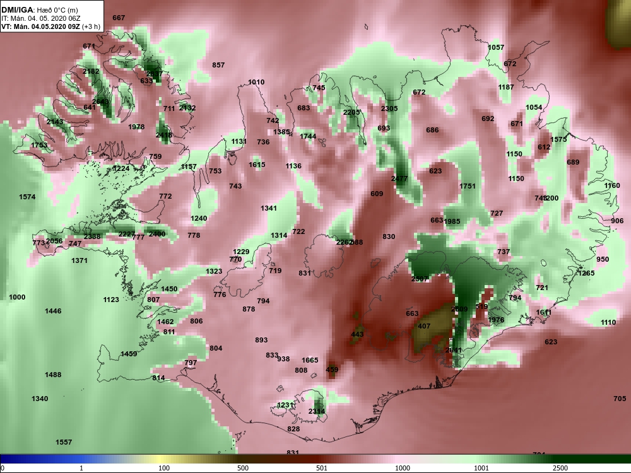Click the map value "950"

pyautogui.click(x=603, y=259)
